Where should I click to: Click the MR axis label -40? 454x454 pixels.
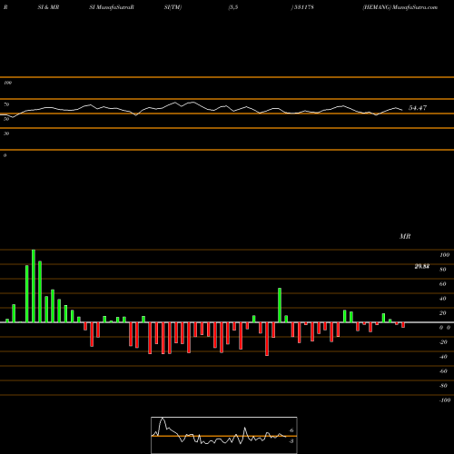(x=443, y=357)
